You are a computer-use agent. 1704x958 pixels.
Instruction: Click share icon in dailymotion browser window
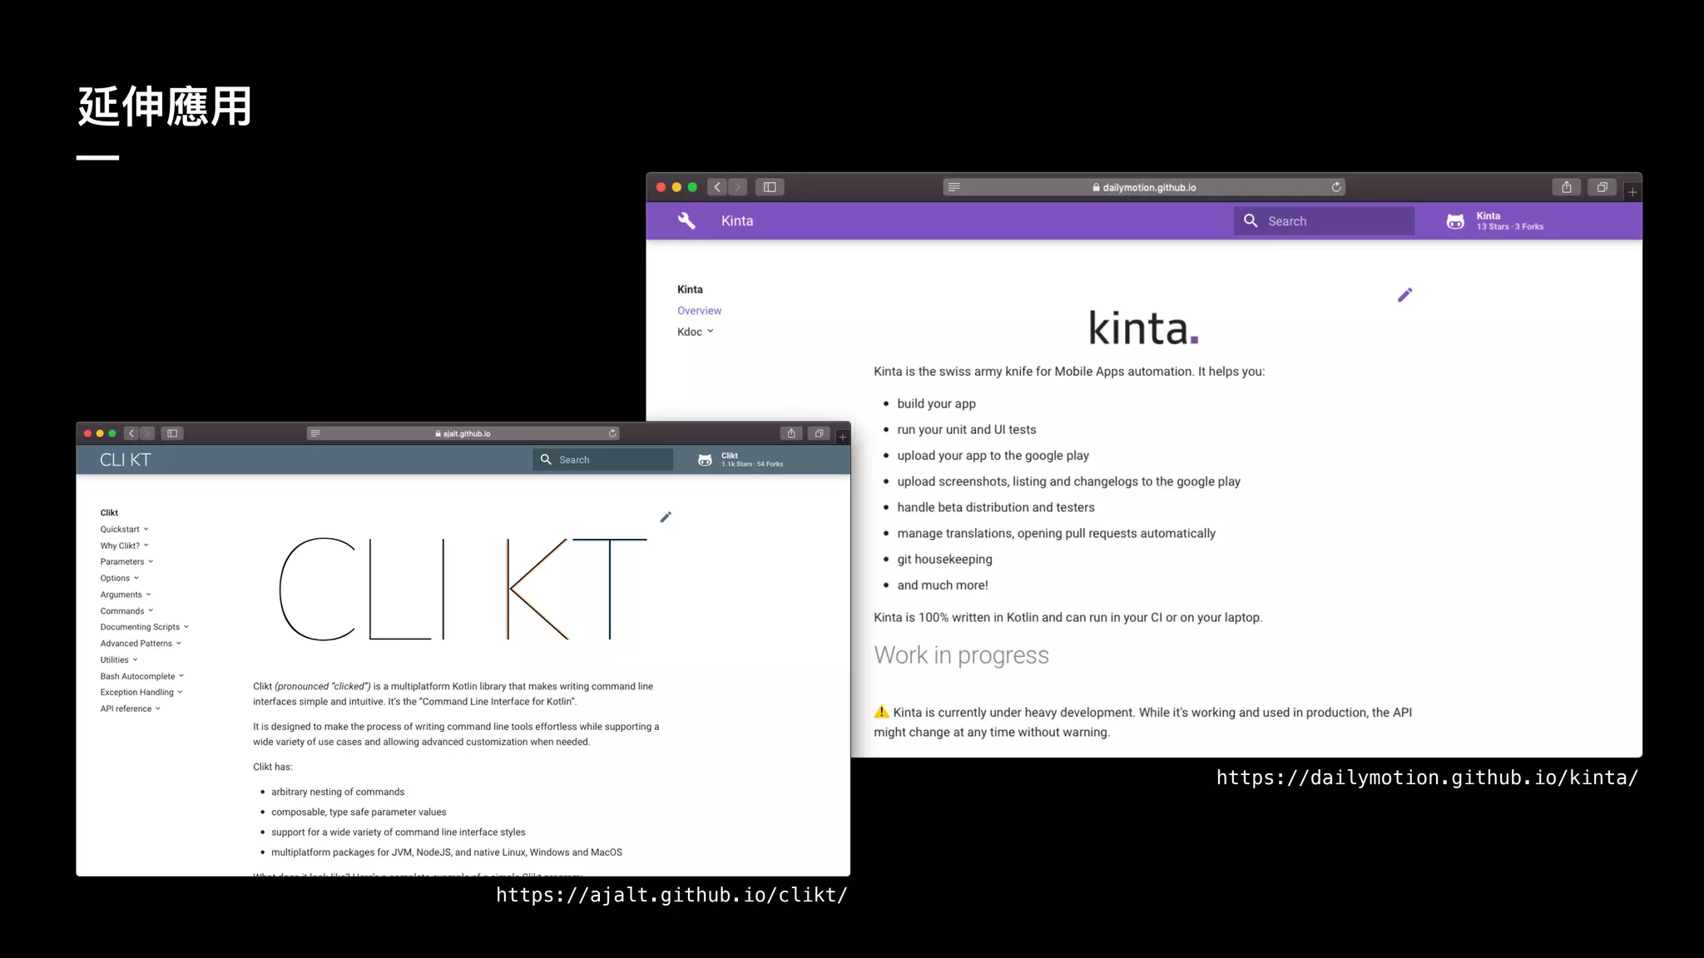pyautogui.click(x=1566, y=187)
